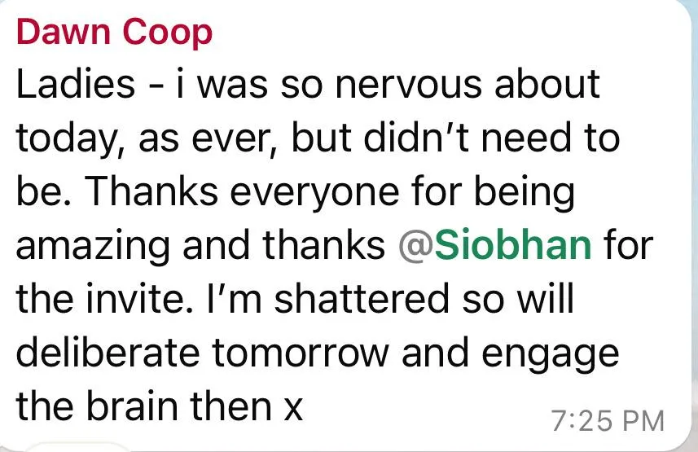The height and width of the screenshot is (452, 698).
Task: Open sender Dawn Coop's profile name
Action: pos(114,33)
